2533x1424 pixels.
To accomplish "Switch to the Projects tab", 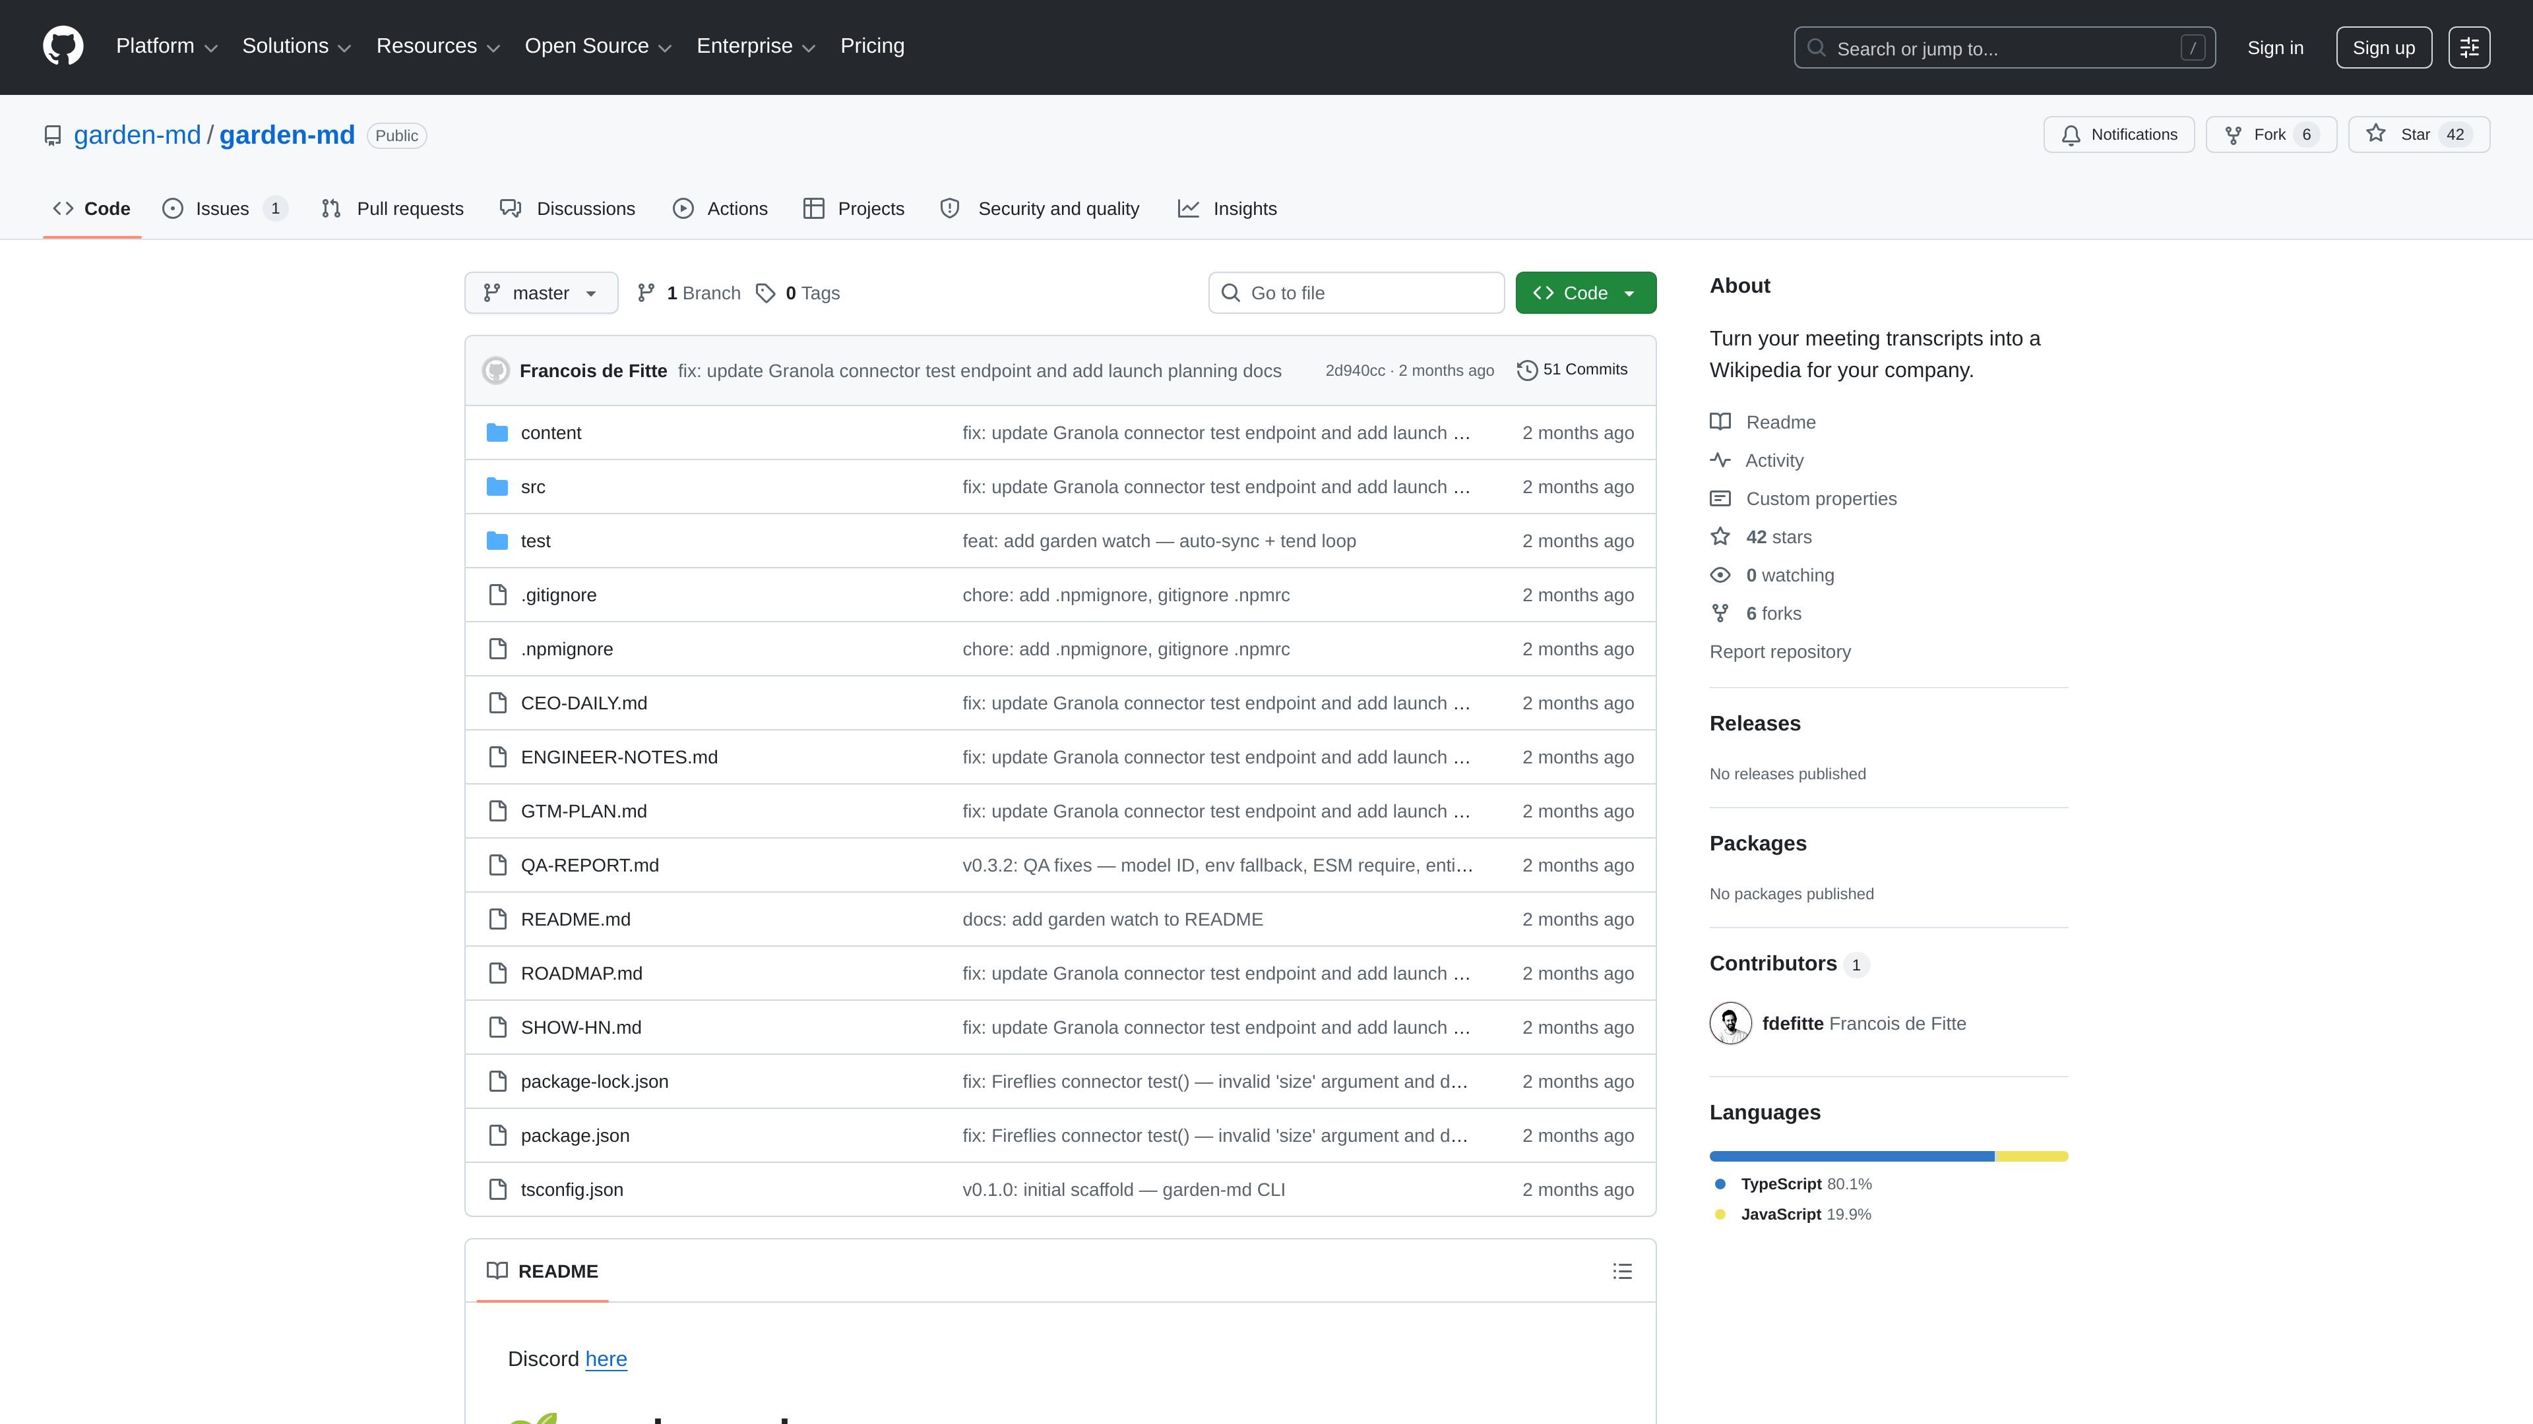I will pos(854,208).
